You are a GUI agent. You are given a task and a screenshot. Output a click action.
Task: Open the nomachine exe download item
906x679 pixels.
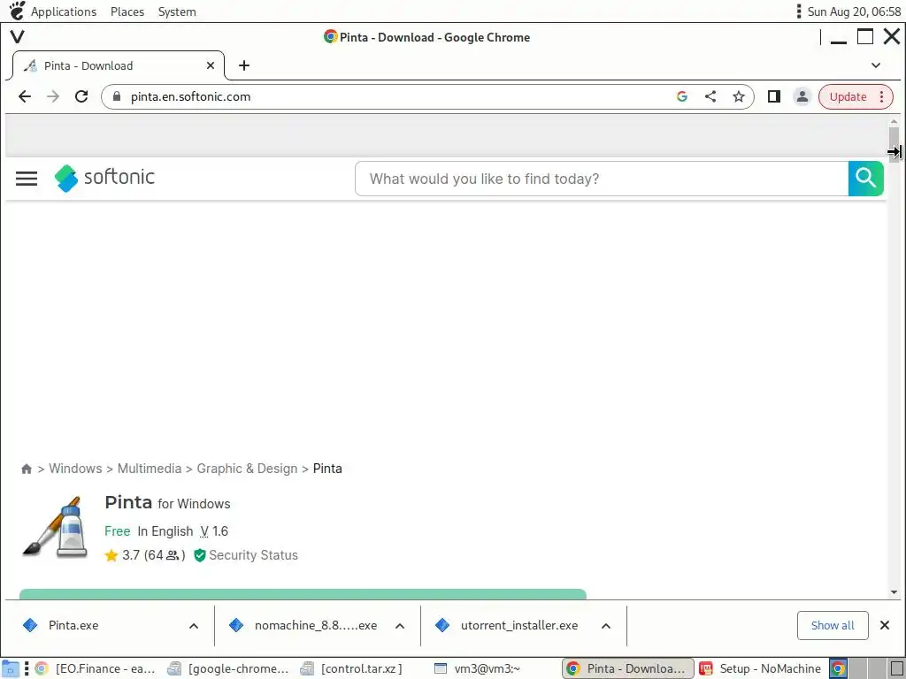pos(316,625)
